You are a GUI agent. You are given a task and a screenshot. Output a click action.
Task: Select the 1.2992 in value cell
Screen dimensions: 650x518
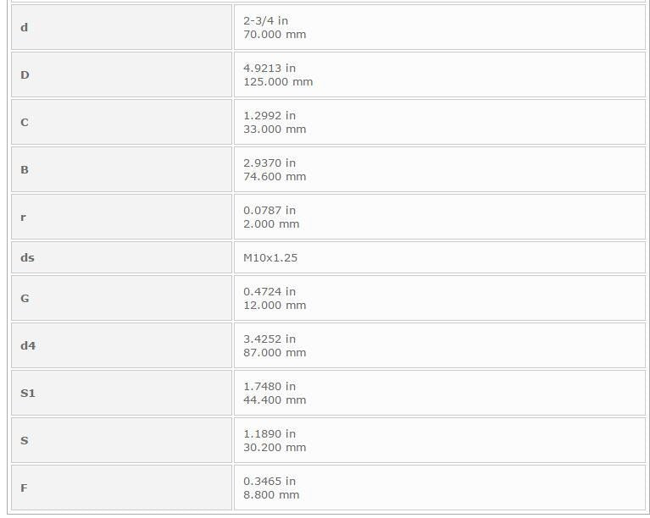coord(440,122)
